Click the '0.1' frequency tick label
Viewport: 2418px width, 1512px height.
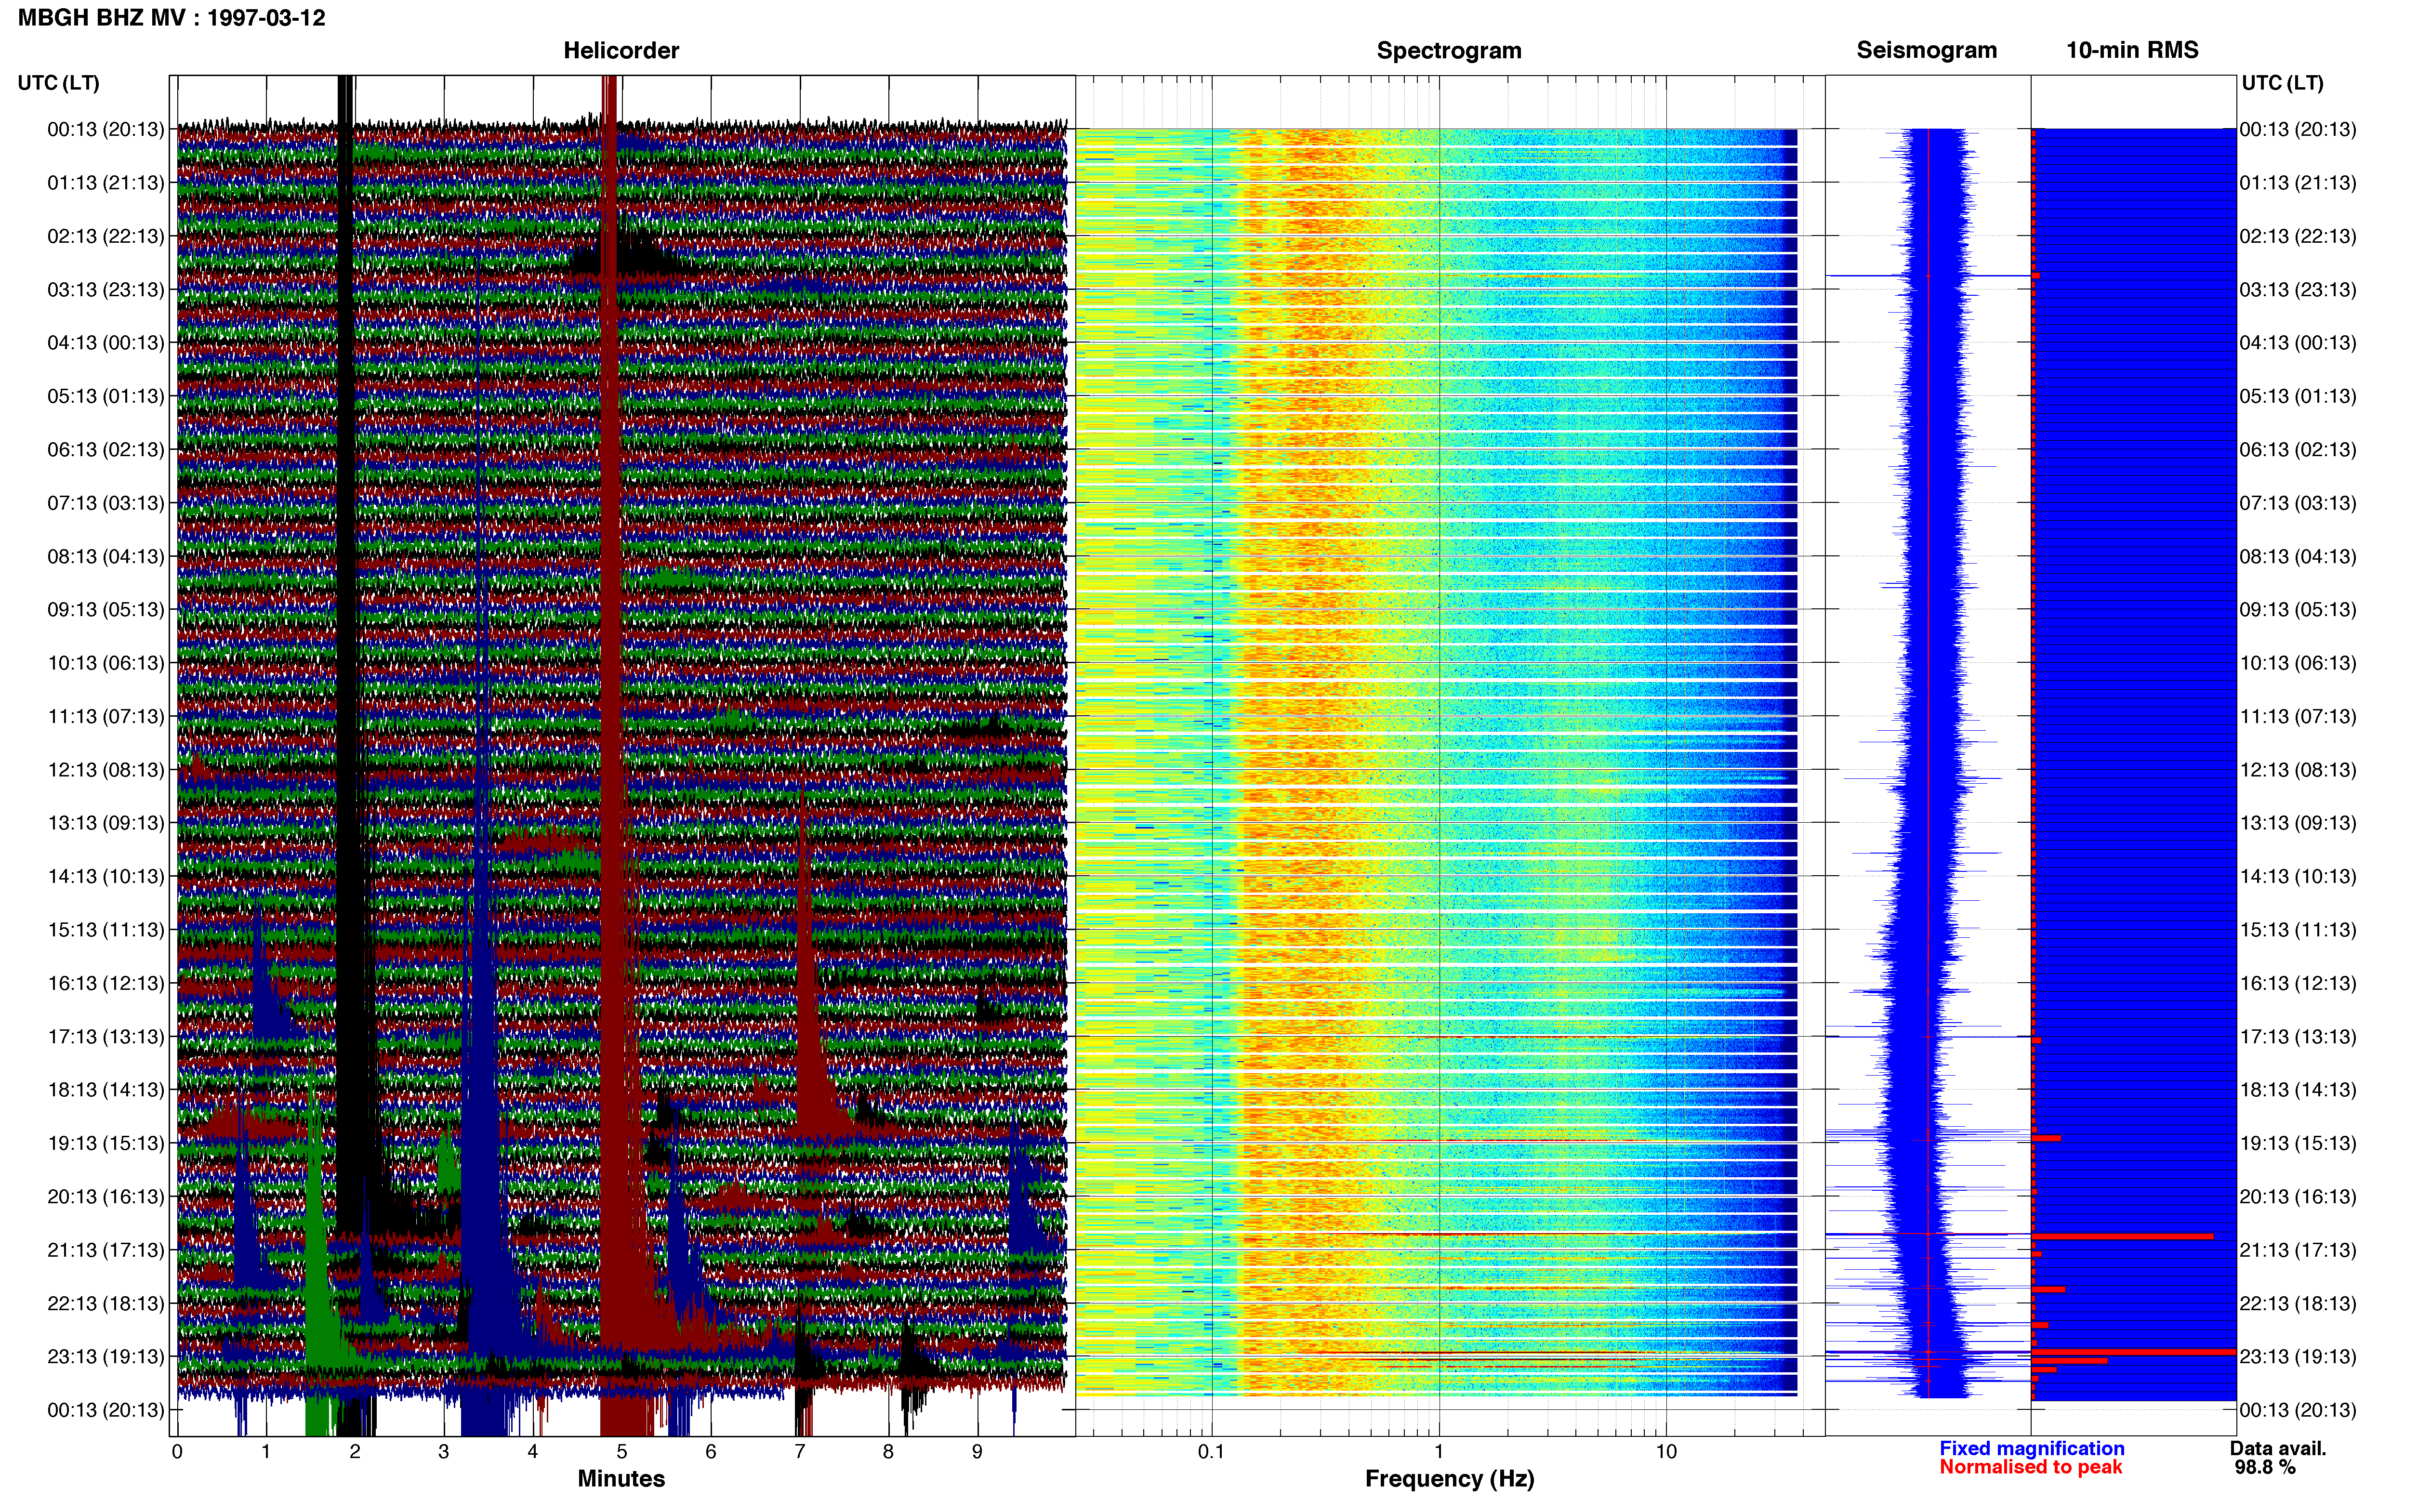(x=1211, y=1452)
